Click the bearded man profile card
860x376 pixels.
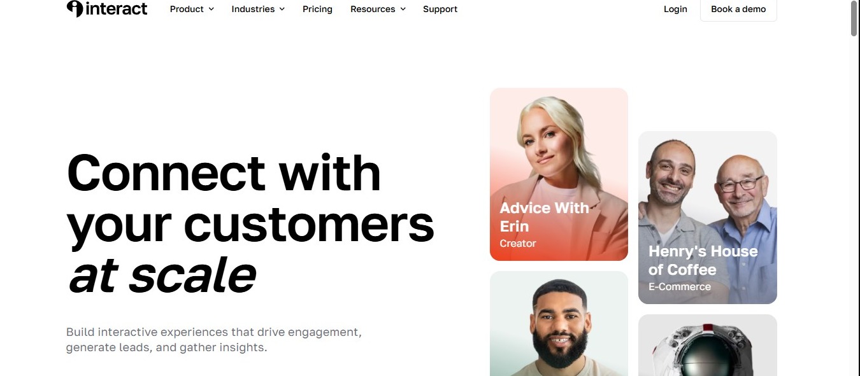[x=559, y=323]
